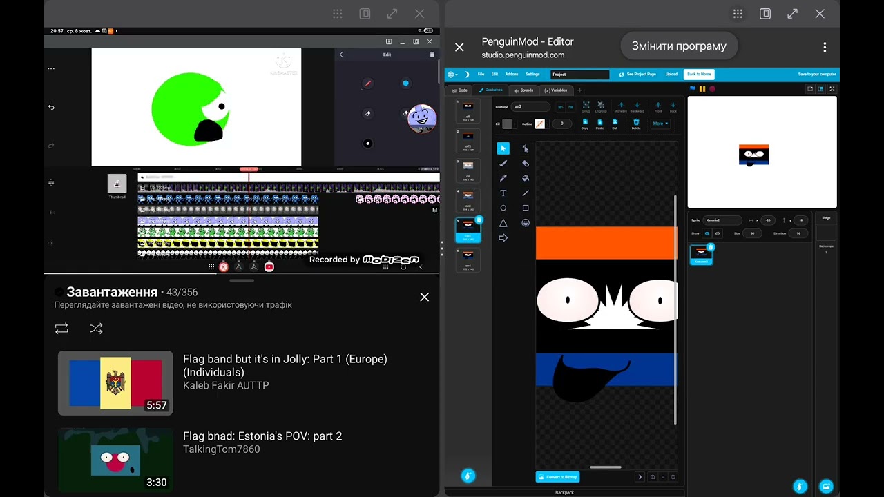Open the More dropdown in costume toolbar

tap(660, 124)
